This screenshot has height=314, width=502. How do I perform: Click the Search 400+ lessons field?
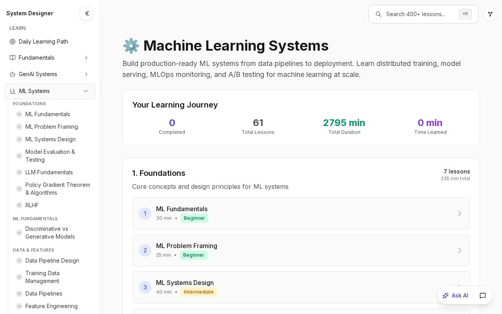coord(424,14)
